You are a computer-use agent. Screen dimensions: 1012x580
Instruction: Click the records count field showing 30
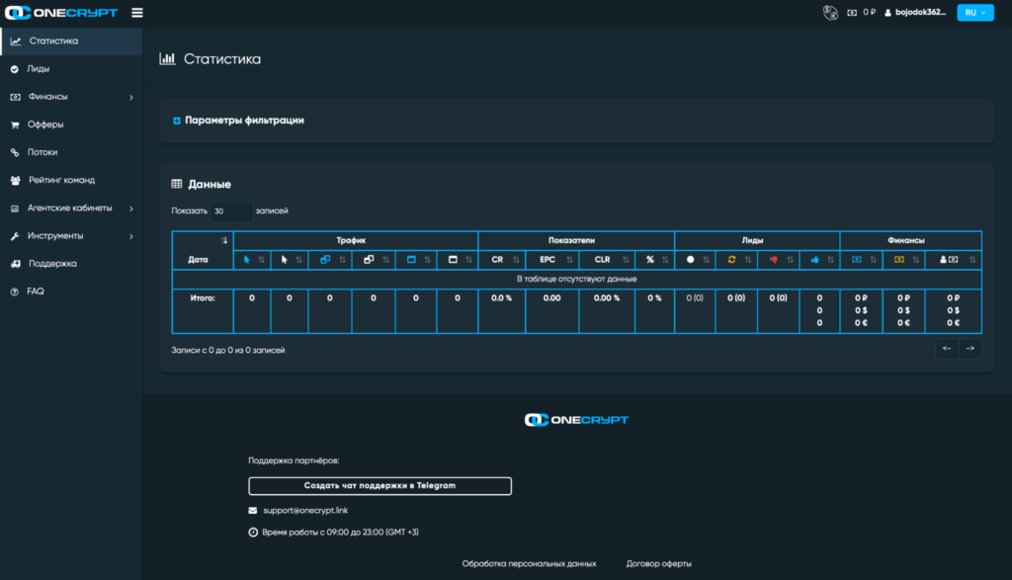point(231,211)
